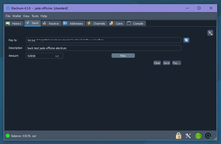Open the Channels tab
This screenshot has height=144, width=221.
point(96,24)
